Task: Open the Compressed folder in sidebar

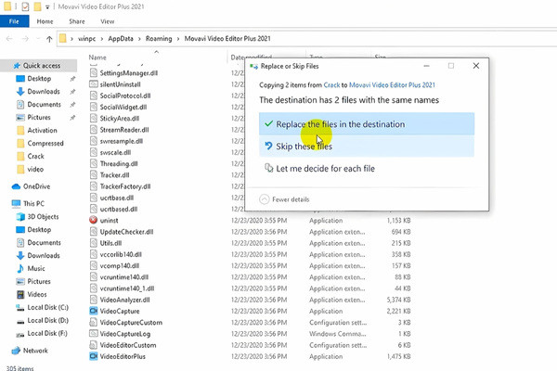Action: [x=45, y=143]
